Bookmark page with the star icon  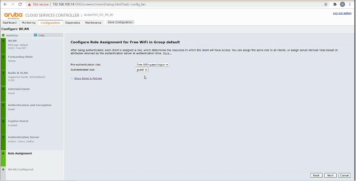(326, 4)
